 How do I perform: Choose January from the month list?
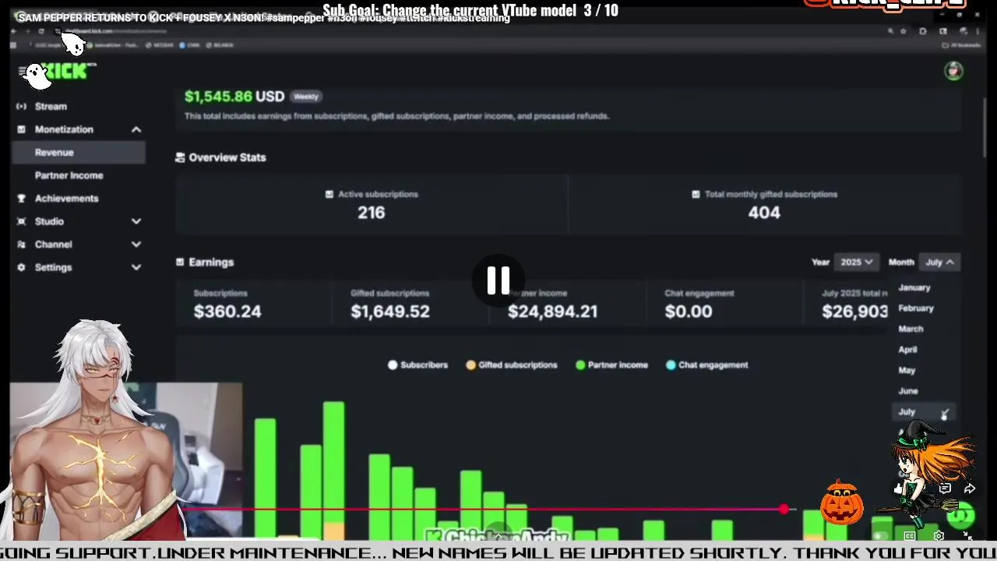click(914, 288)
